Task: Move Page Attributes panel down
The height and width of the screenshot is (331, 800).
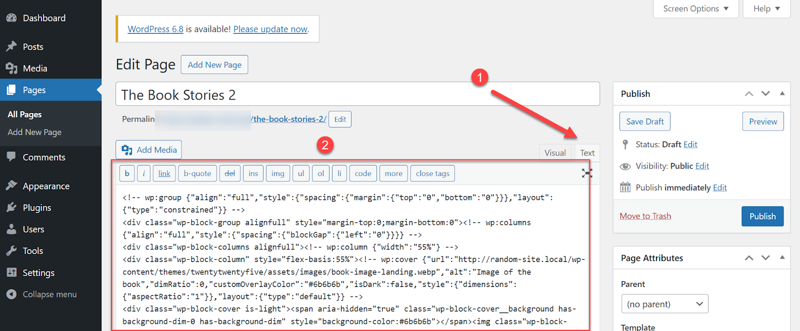Action: 765,258
